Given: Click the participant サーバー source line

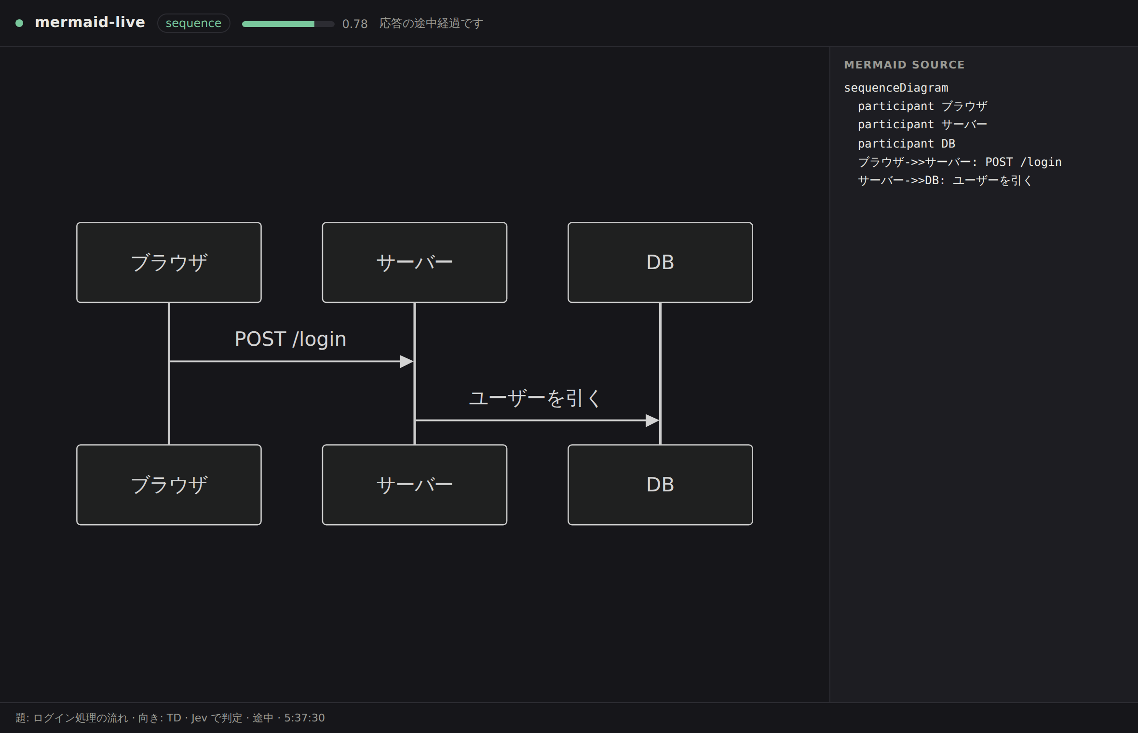Looking at the screenshot, I should [x=922, y=124].
